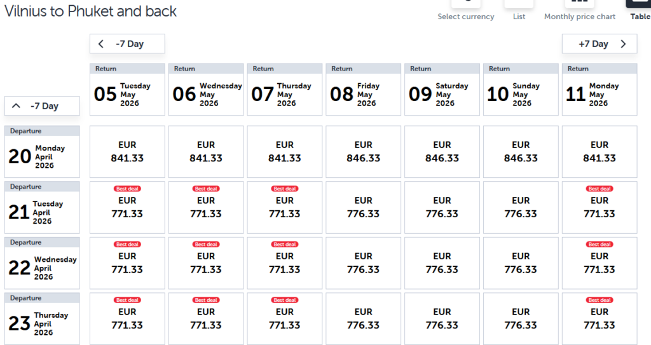Shift return dates back 7 days
Viewport: 651px width, 345px height.
point(127,44)
